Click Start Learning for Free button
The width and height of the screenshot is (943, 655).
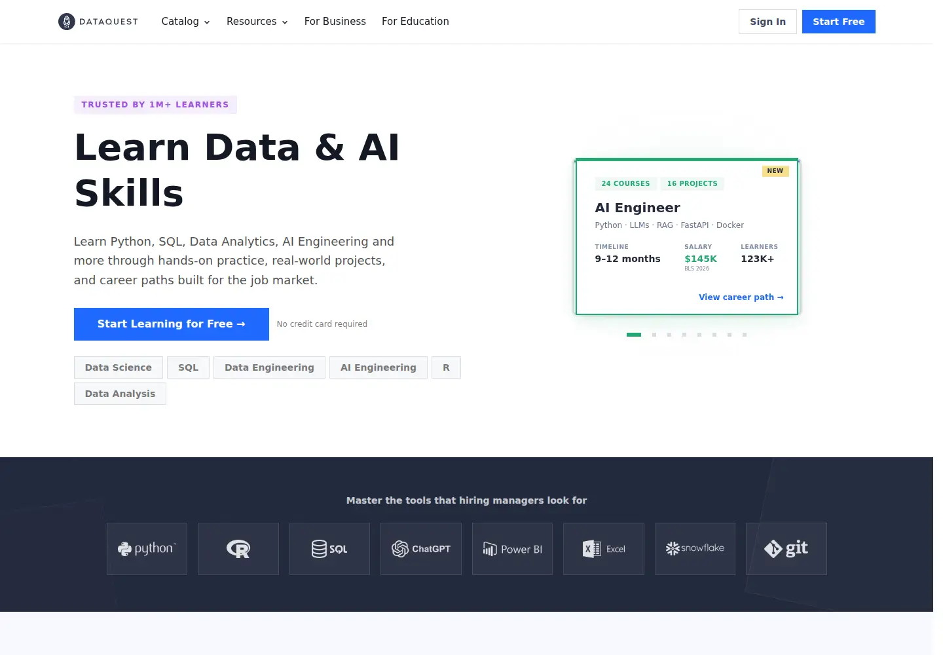point(172,324)
